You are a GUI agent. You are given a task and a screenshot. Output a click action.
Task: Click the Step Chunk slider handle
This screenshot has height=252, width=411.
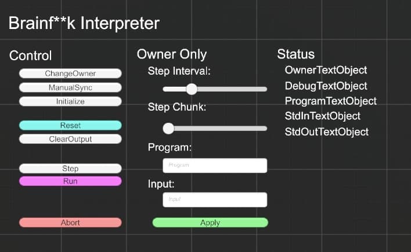point(168,128)
